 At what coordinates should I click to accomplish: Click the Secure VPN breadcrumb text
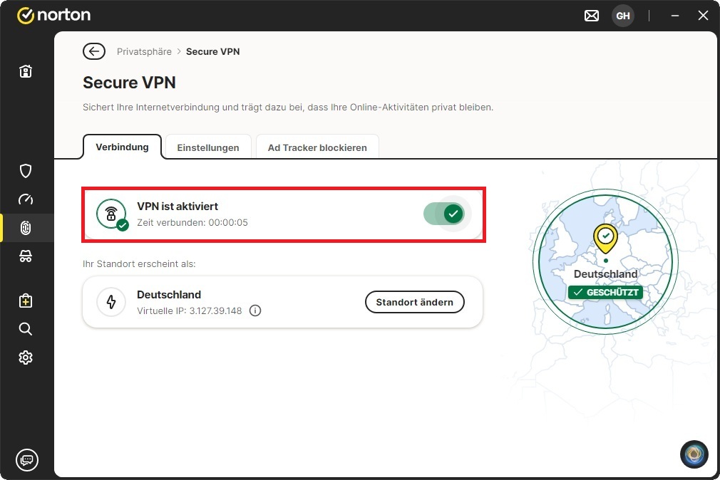[x=212, y=51]
